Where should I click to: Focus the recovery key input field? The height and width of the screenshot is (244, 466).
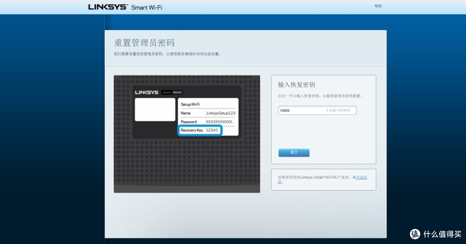coord(317,110)
